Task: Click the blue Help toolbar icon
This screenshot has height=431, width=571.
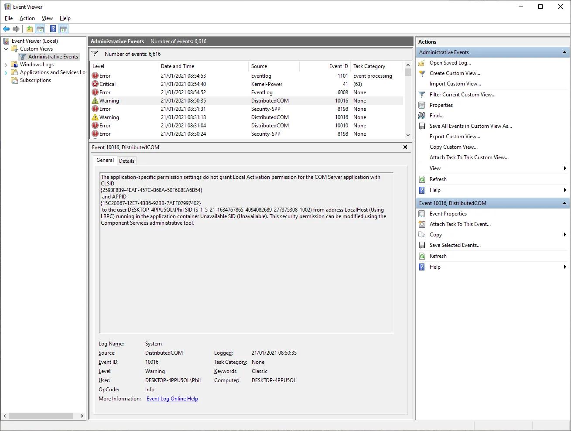Action: coord(53,29)
